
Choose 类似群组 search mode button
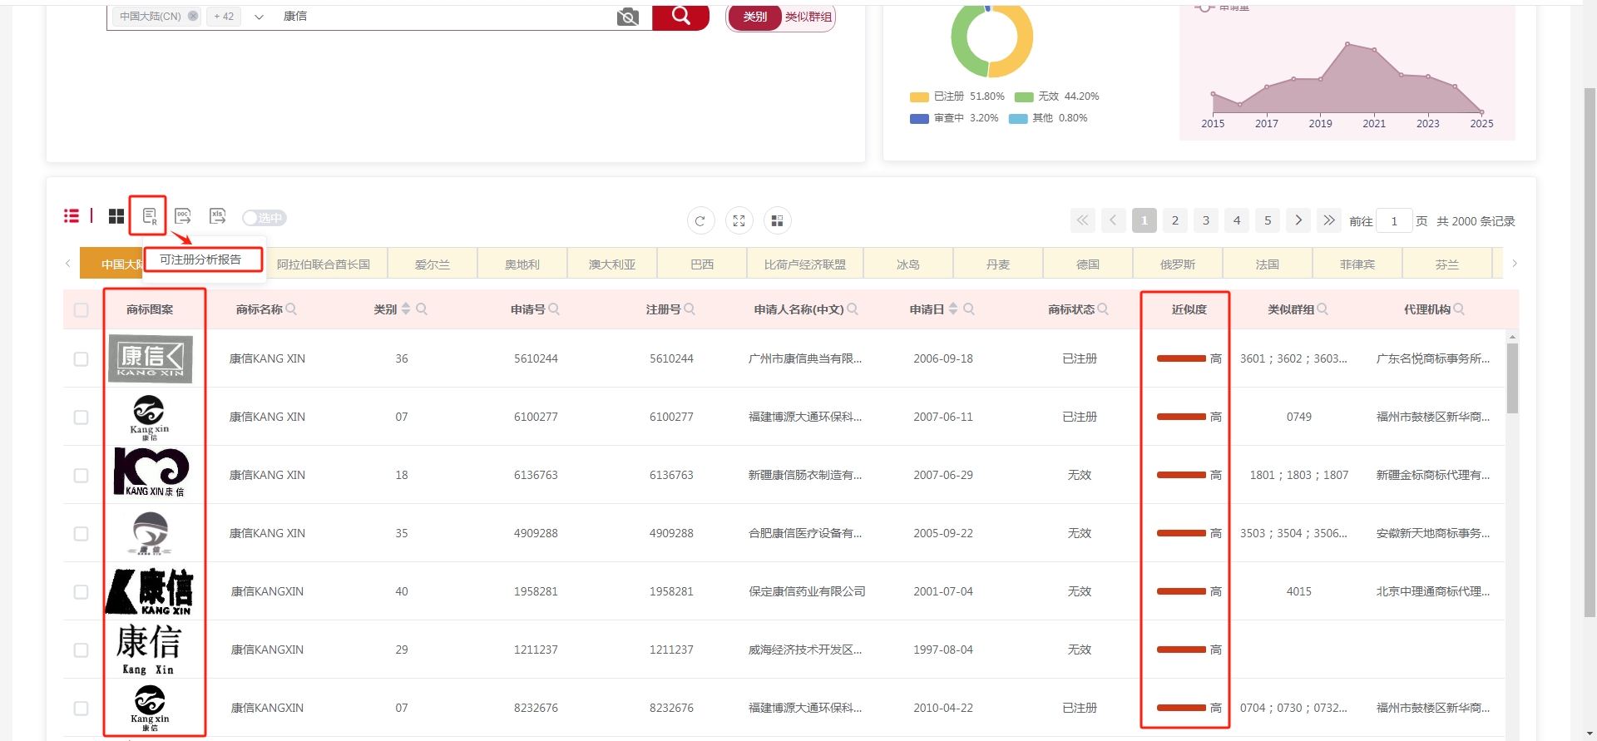808,17
